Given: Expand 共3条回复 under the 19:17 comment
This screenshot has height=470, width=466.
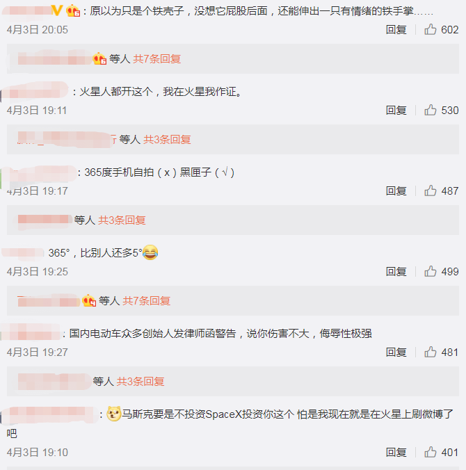Looking at the screenshot, I should click(122, 220).
